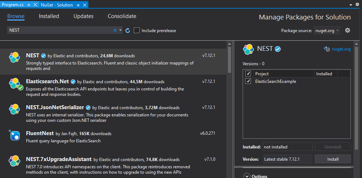
Task: Click the globe icon beside nuget.org
Action: click(x=327, y=49)
